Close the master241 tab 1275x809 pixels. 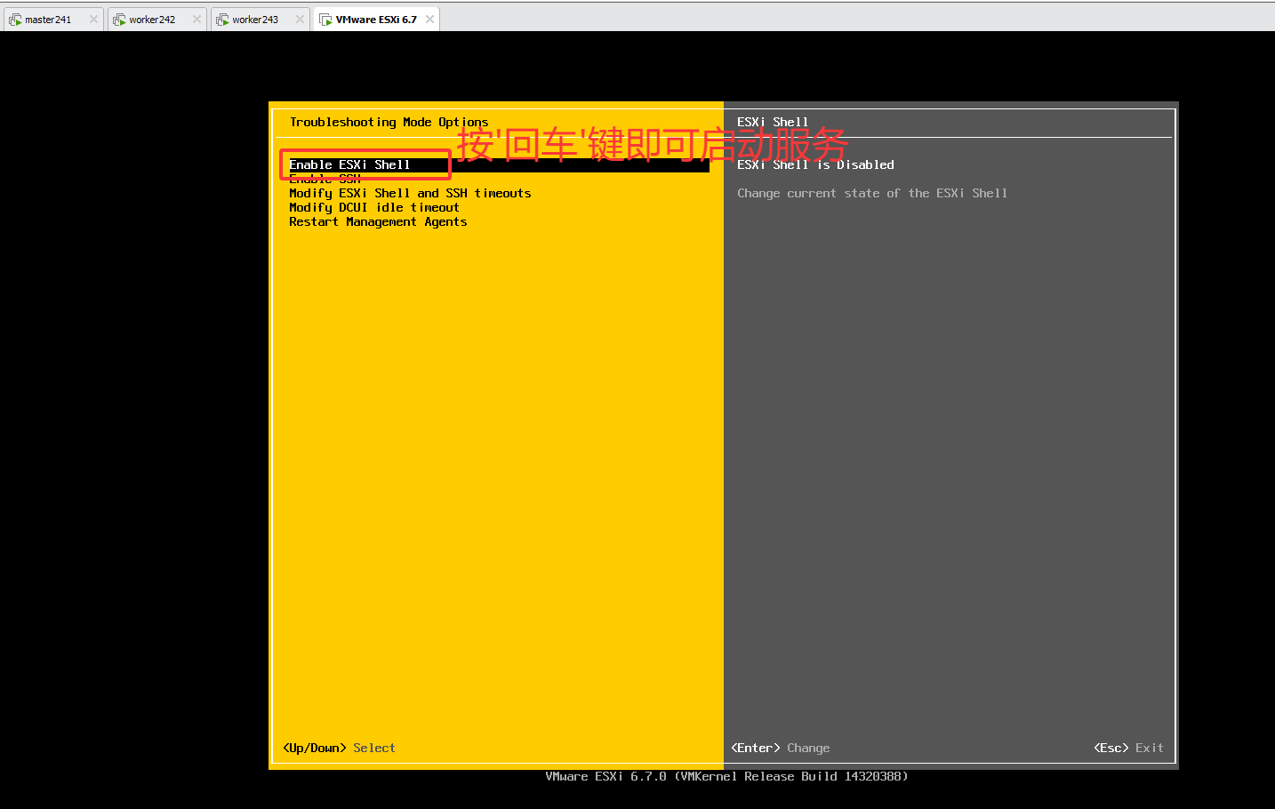(93, 20)
